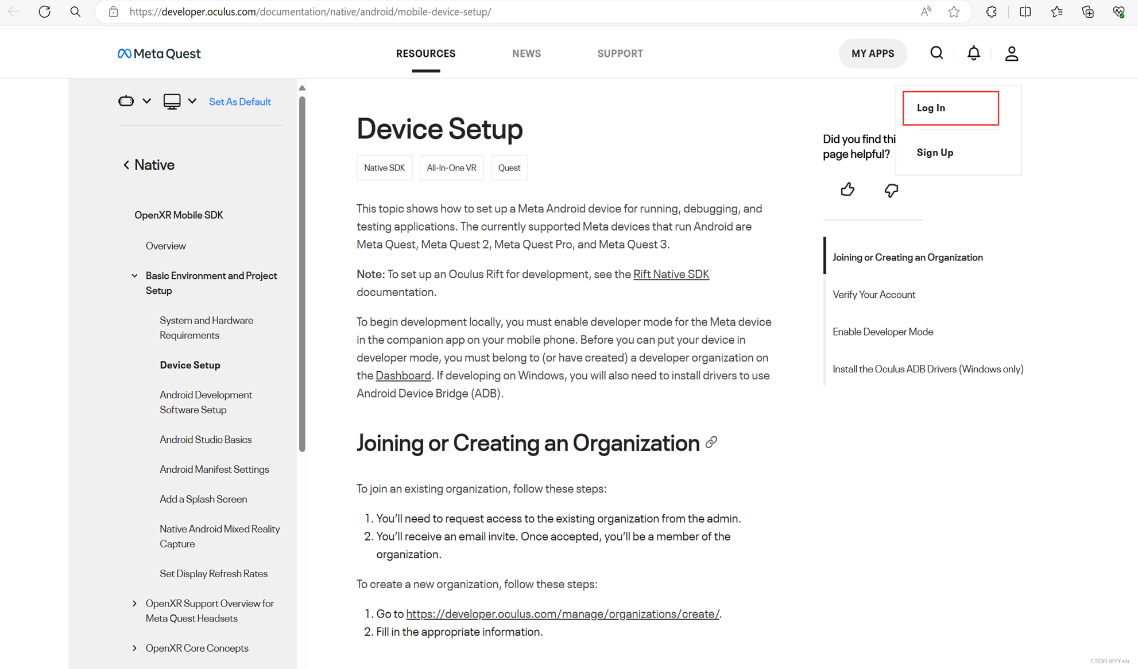Click the browser refresh icon

tap(45, 12)
